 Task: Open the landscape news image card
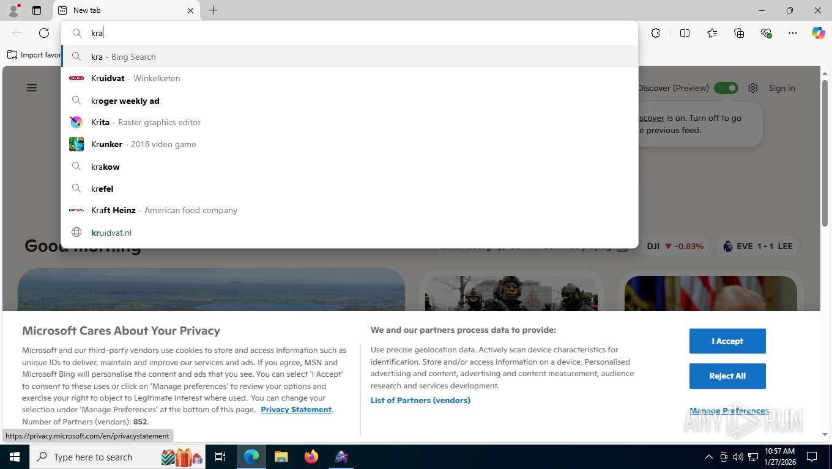click(211, 289)
